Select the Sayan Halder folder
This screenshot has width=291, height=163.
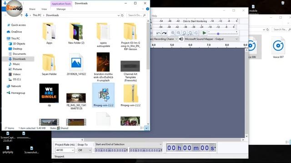point(49,65)
